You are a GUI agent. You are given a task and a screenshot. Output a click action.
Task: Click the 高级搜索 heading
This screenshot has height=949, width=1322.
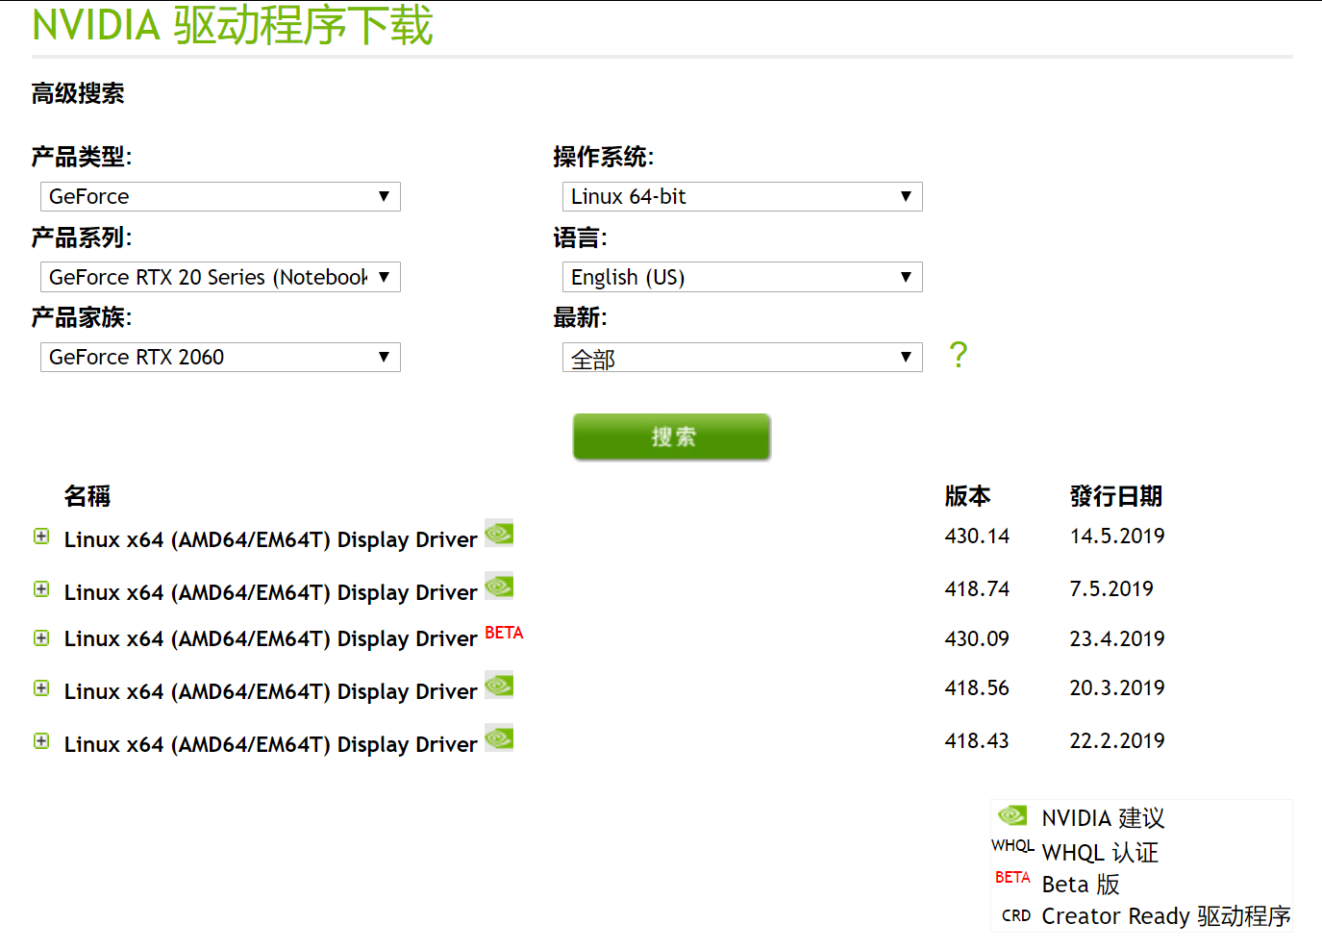coord(78,93)
